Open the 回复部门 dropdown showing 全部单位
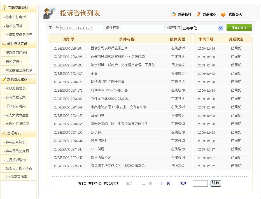 point(202,28)
